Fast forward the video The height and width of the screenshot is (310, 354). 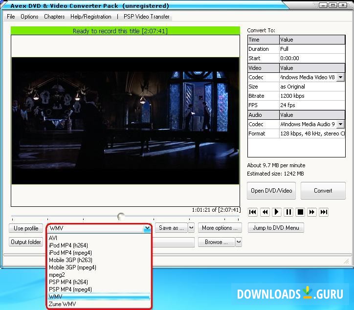pyautogui.click(x=312, y=212)
